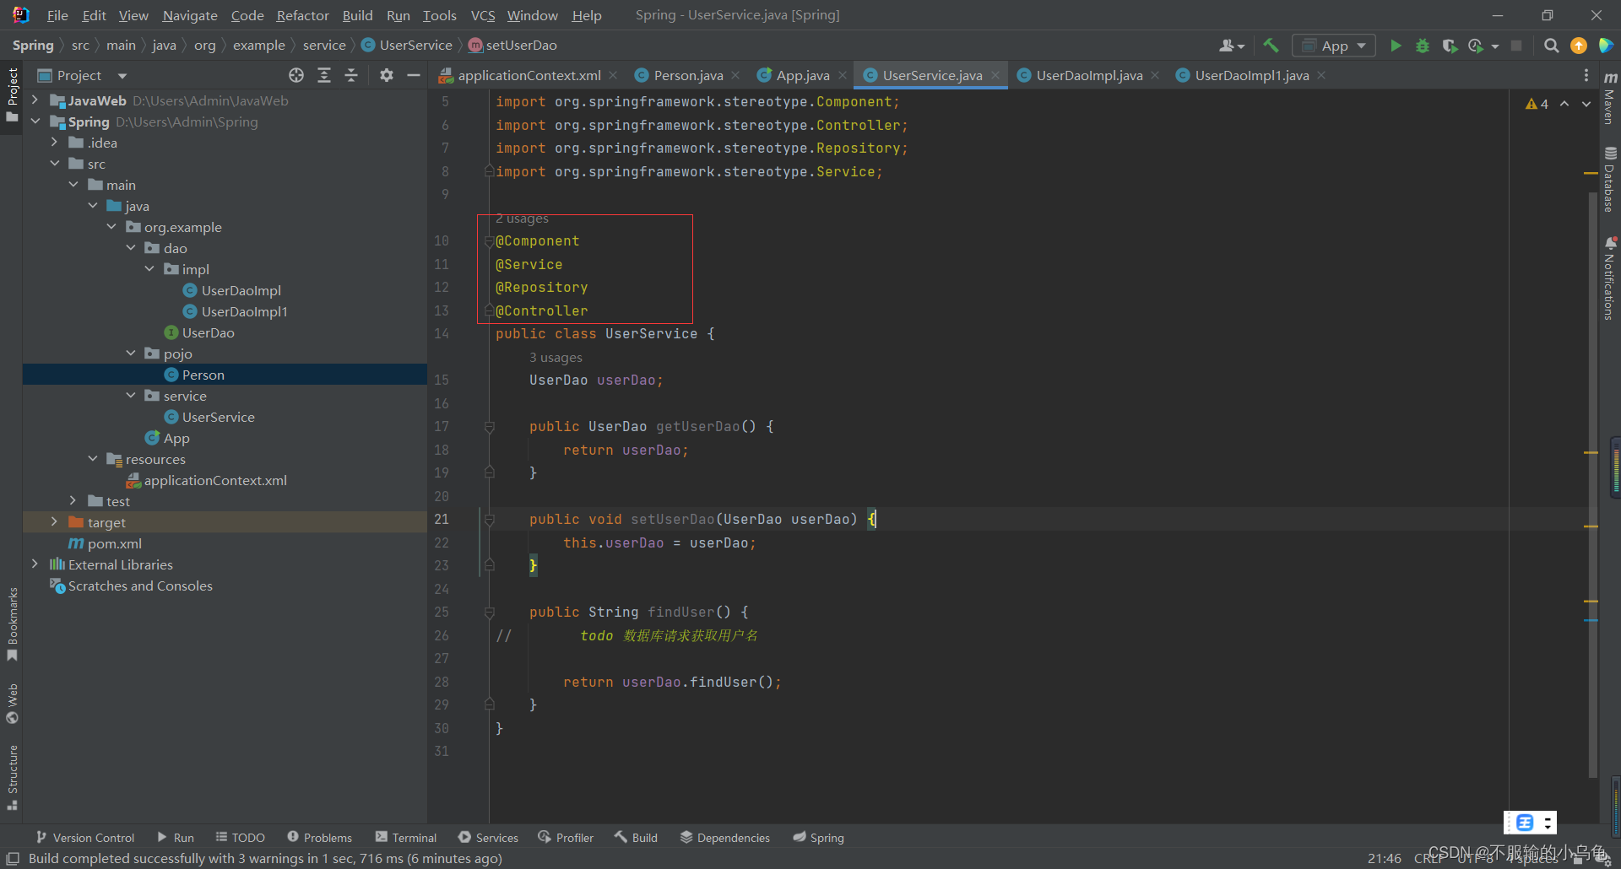Toggle tool windows quick-access icon

(13, 858)
